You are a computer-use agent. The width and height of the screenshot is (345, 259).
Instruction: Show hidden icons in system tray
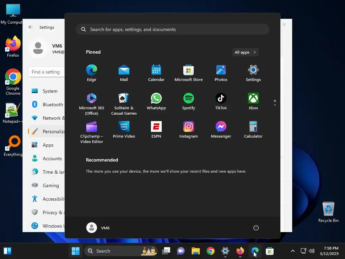click(x=293, y=251)
